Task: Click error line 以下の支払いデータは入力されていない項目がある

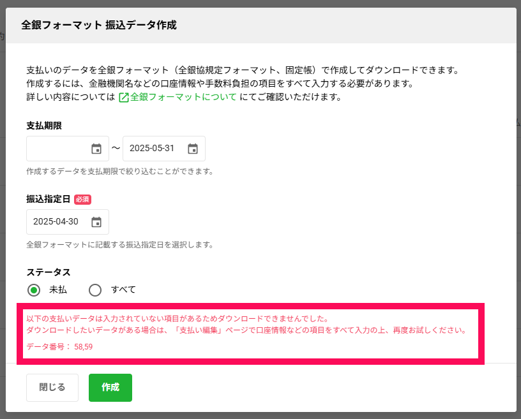Action: click(x=177, y=318)
